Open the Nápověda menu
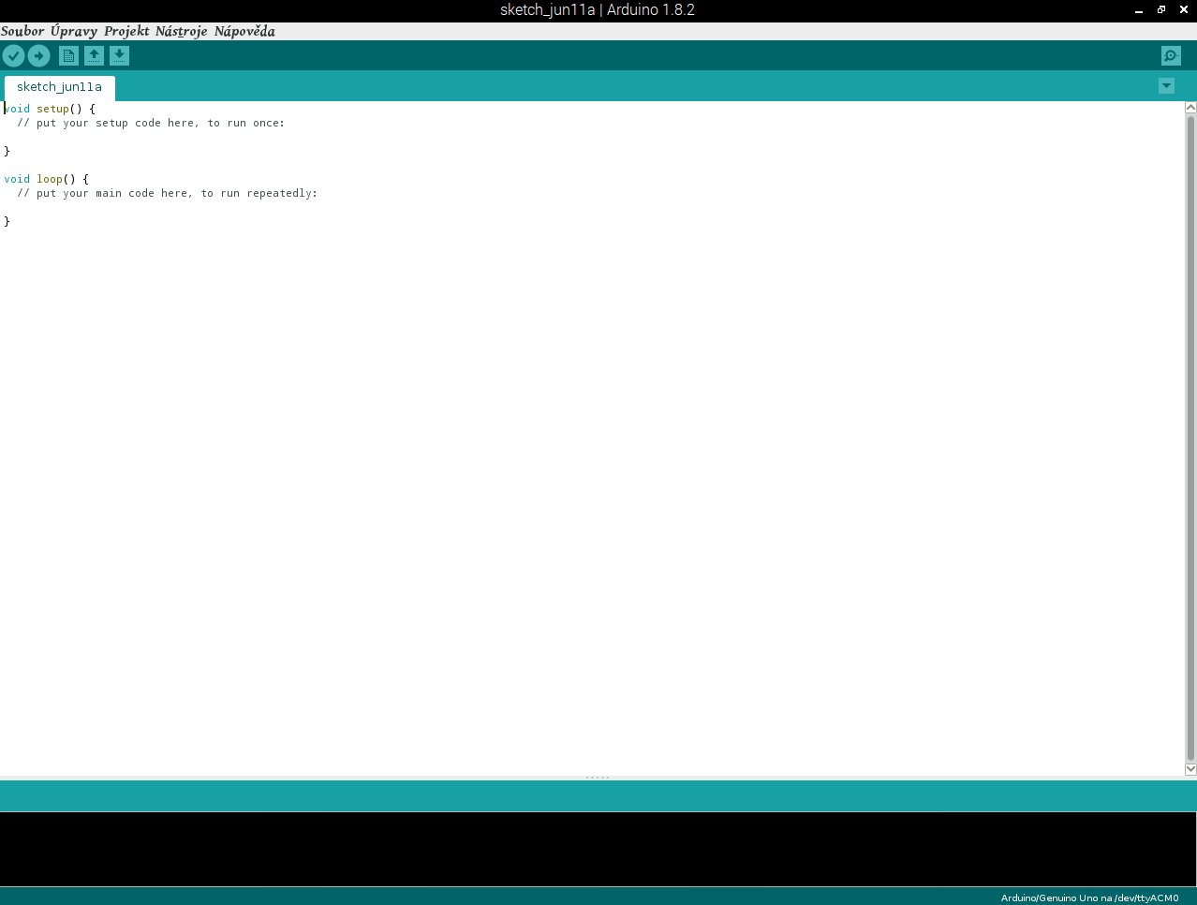The width and height of the screenshot is (1197, 905). [x=244, y=31]
